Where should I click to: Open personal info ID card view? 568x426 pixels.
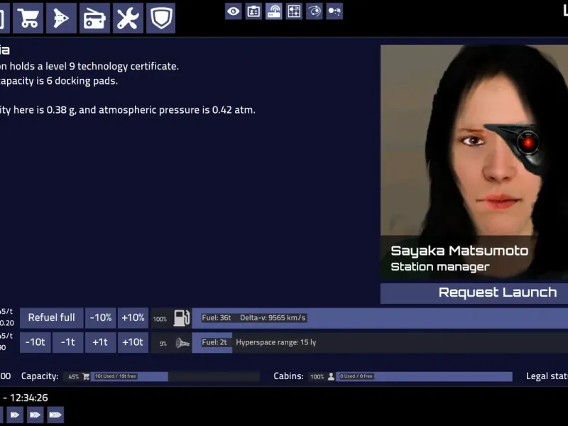coord(253,11)
